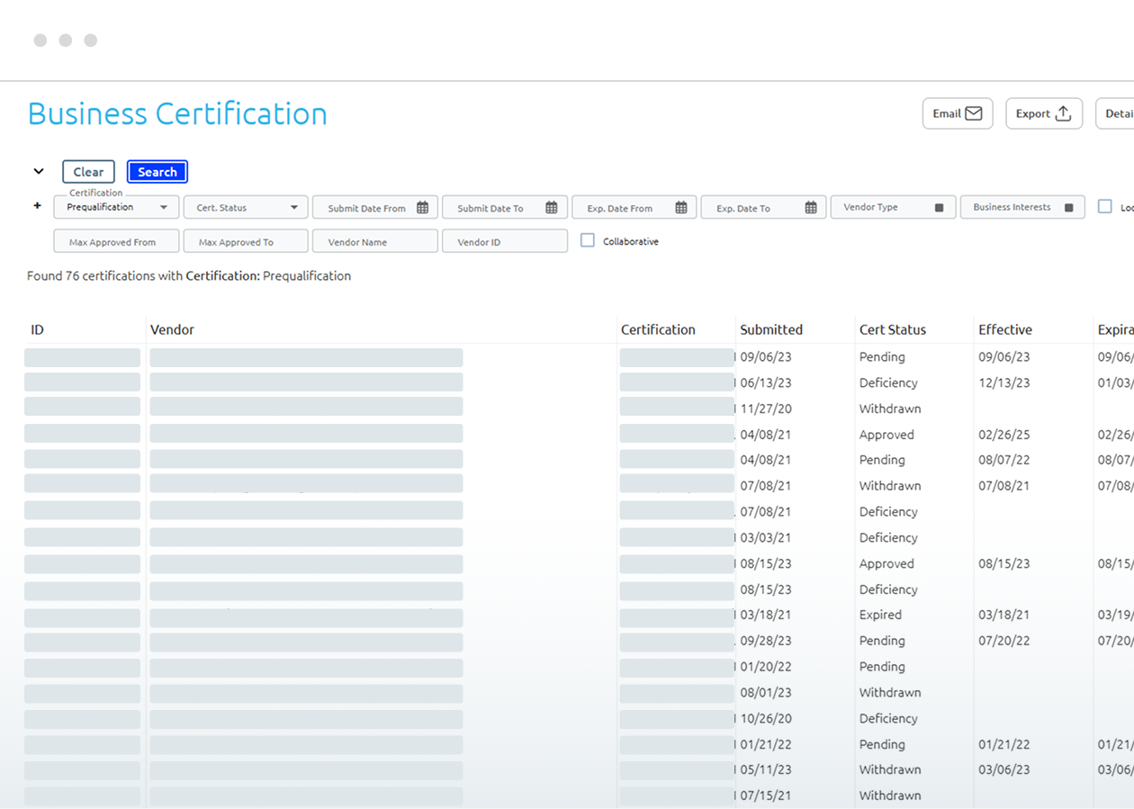Image resolution: width=1134 pixels, height=809 pixels.
Task: Open calendar picker for Exp. Date To
Action: coord(811,208)
